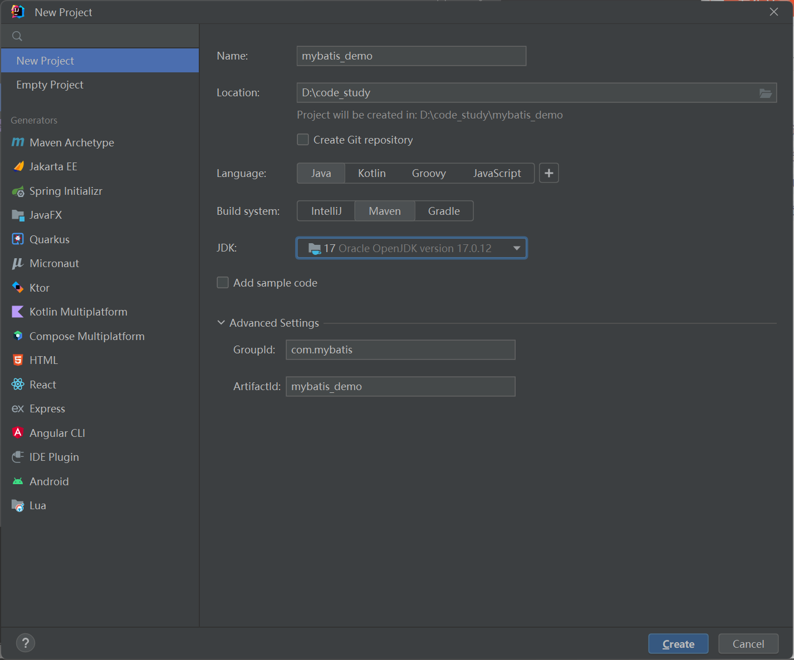The height and width of the screenshot is (660, 794).
Task: Click the JavaFX folder icon
Action: pyautogui.click(x=18, y=215)
